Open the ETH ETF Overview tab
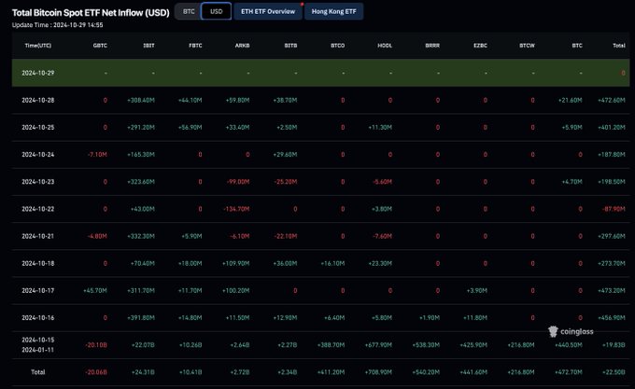 (x=268, y=11)
